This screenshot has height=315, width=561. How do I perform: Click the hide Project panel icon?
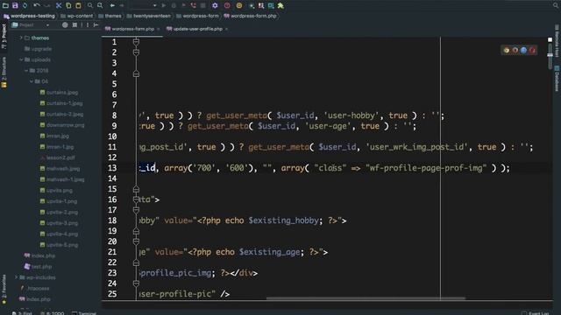(x=96, y=25)
